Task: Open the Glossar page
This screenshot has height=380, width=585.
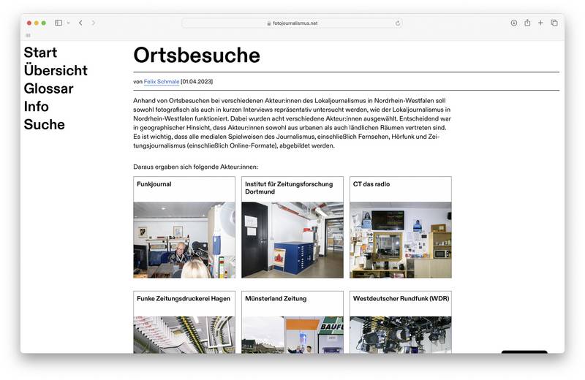Action: pyautogui.click(x=48, y=88)
